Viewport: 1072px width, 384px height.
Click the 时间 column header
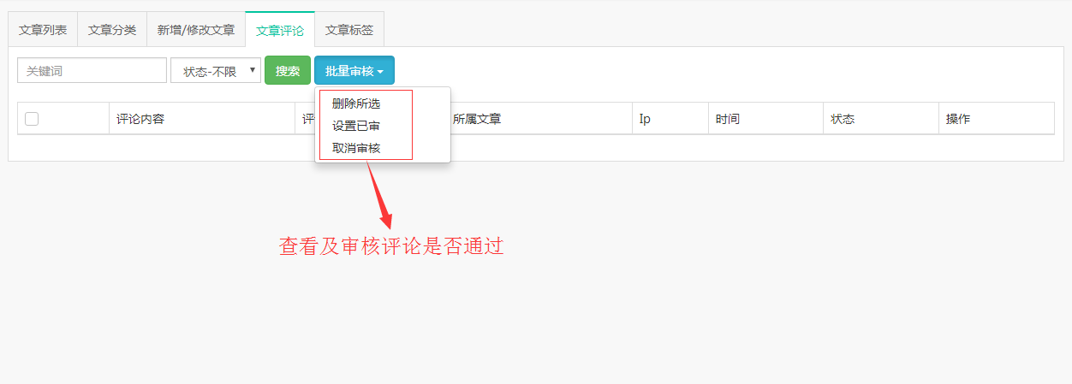pos(728,119)
